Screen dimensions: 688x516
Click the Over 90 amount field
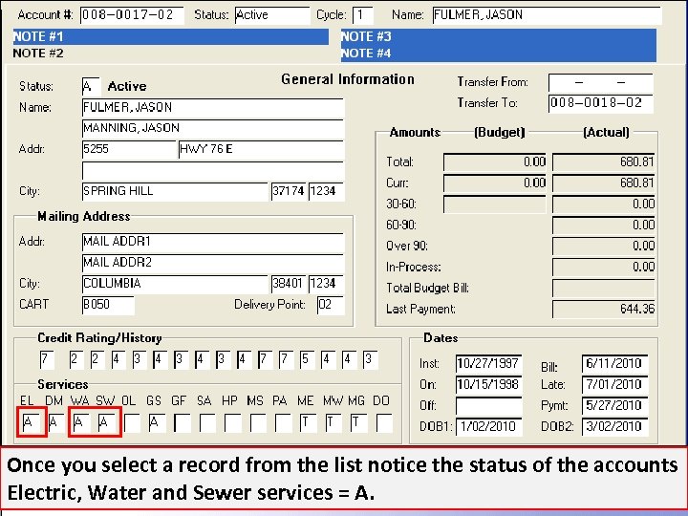click(x=603, y=247)
